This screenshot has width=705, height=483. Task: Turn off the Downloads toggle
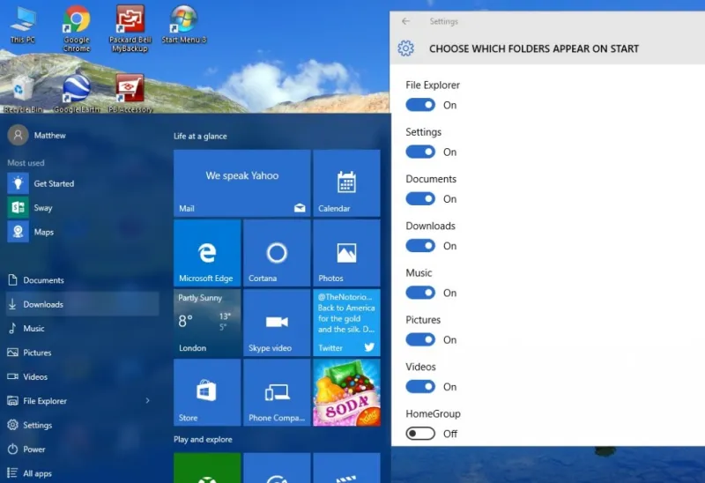coord(420,246)
